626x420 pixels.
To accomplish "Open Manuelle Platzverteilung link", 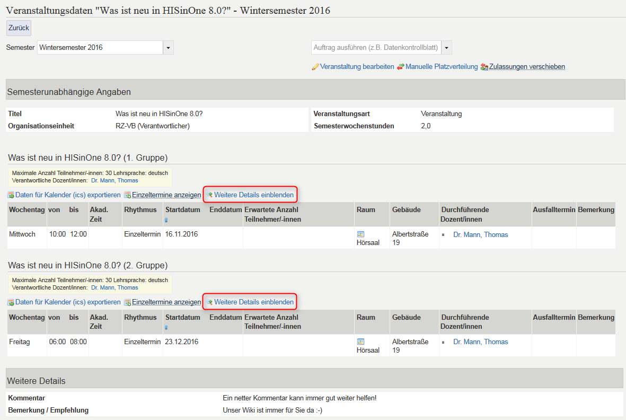I will pyautogui.click(x=442, y=67).
